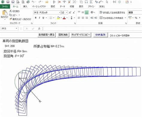Open clipboard group dialog launcher
The width and height of the screenshot is (142, 118).
tap(31, 23)
